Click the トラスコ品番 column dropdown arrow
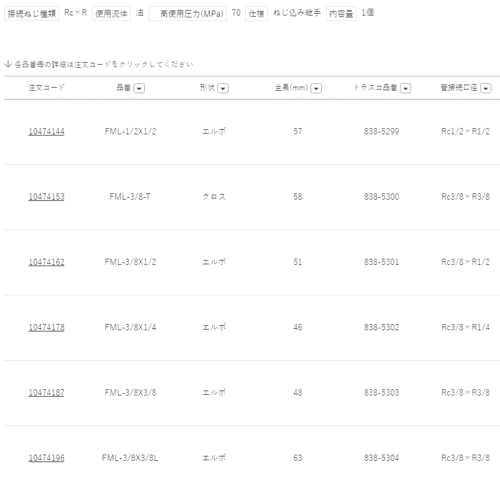The width and height of the screenshot is (500, 477). click(x=406, y=88)
